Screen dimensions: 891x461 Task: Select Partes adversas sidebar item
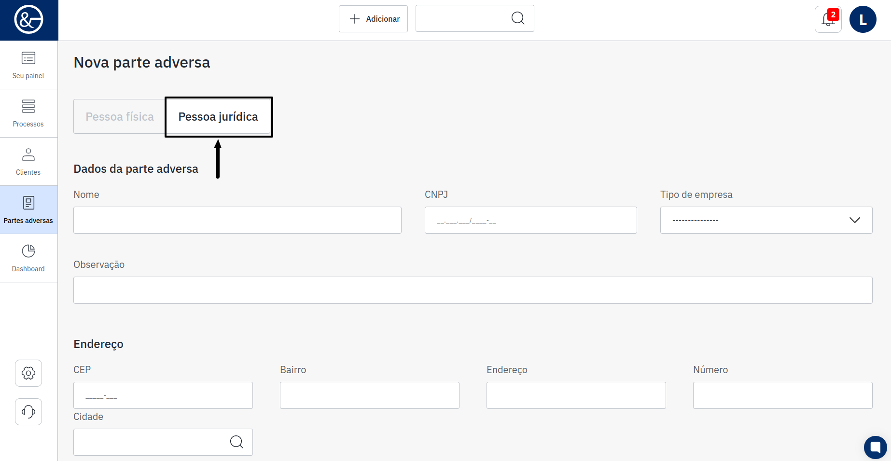28,210
